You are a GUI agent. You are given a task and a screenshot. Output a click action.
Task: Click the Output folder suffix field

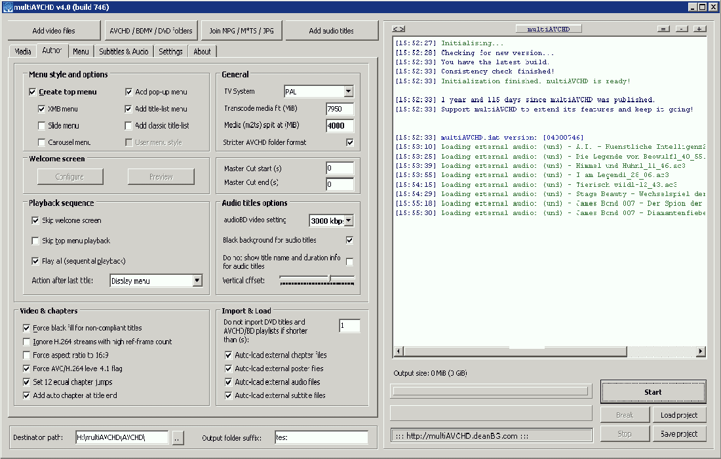click(321, 437)
